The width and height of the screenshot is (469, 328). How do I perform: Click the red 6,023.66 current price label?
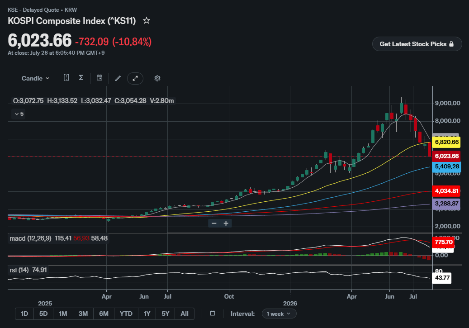click(446, 156)
